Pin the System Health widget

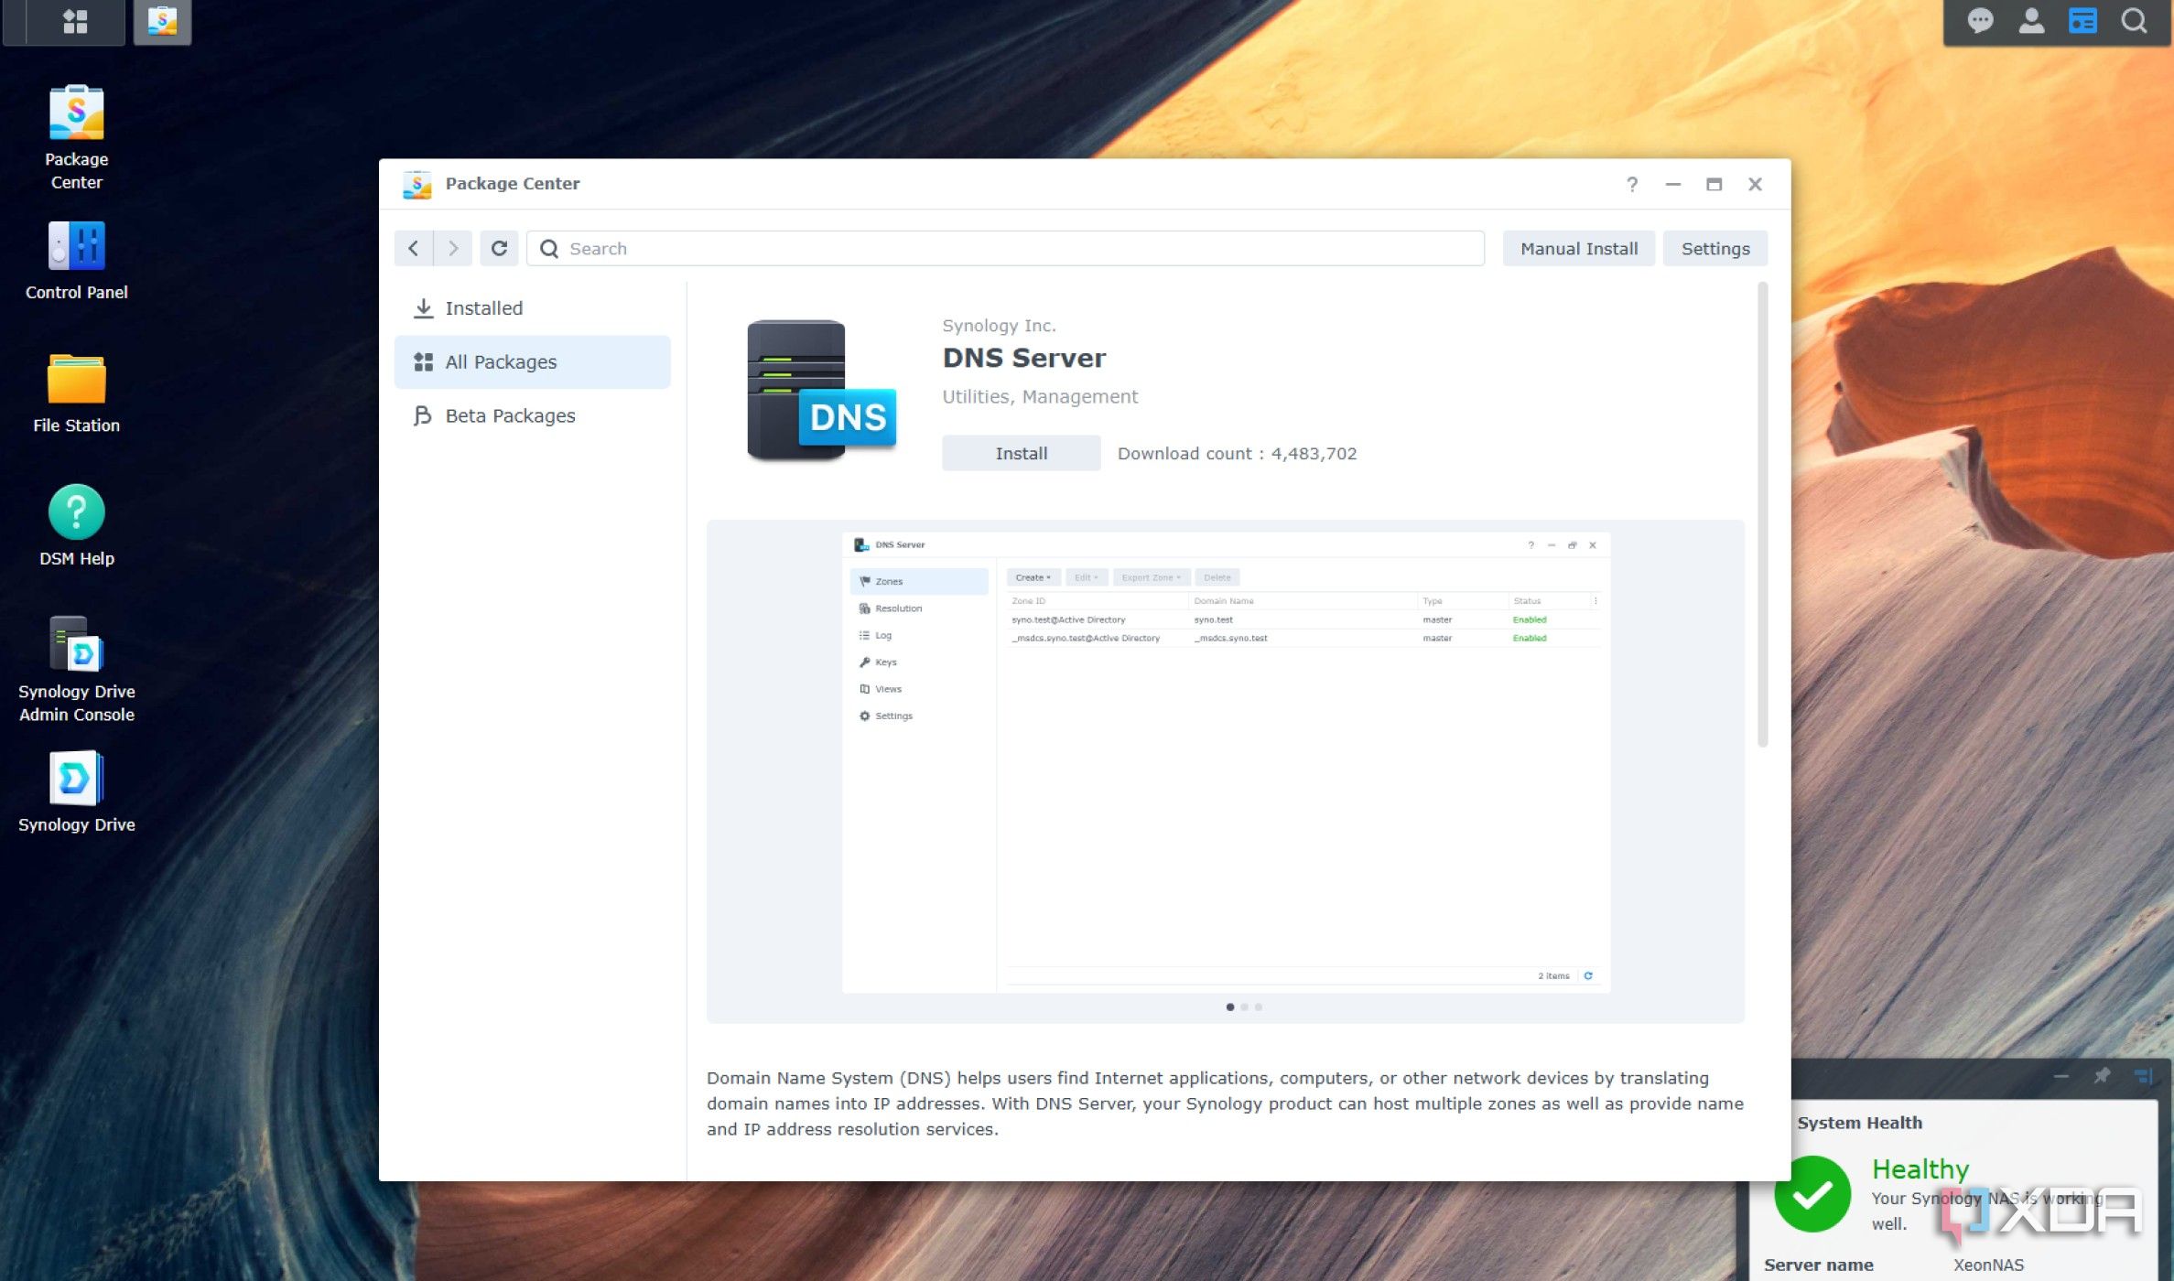coord(2103,1075)
